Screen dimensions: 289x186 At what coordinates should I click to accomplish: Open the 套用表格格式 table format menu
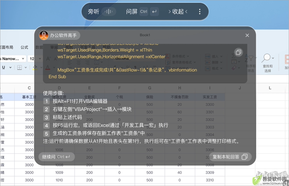click(181, 62)
